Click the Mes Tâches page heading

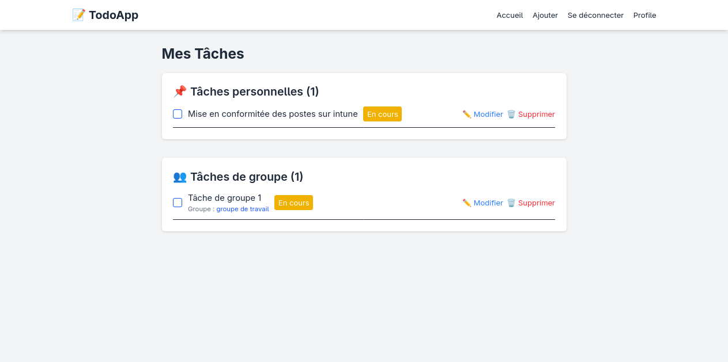[203, 54]
